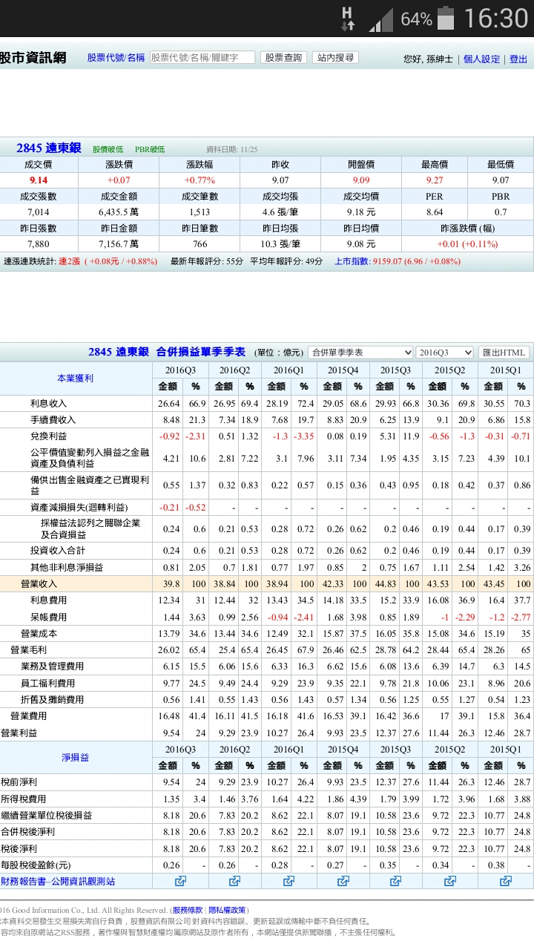534x950 pixels.
Task: Open the 服務條款 terms link in footer
Action: (186, 910)
